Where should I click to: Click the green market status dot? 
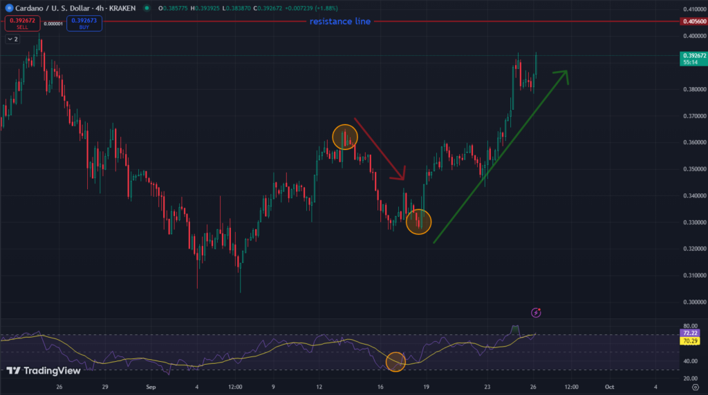click(147, 8)
